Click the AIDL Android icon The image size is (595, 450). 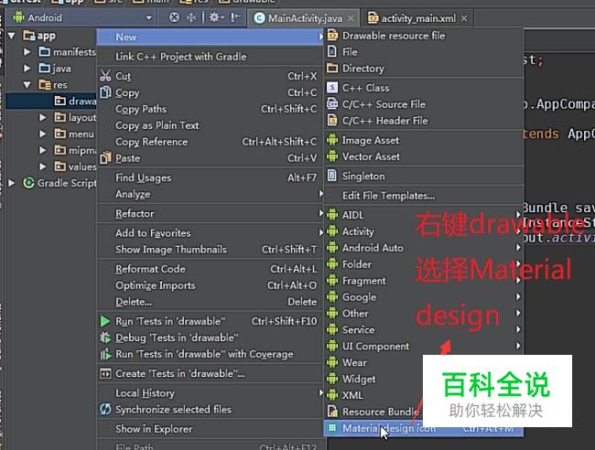click(332, 215)
